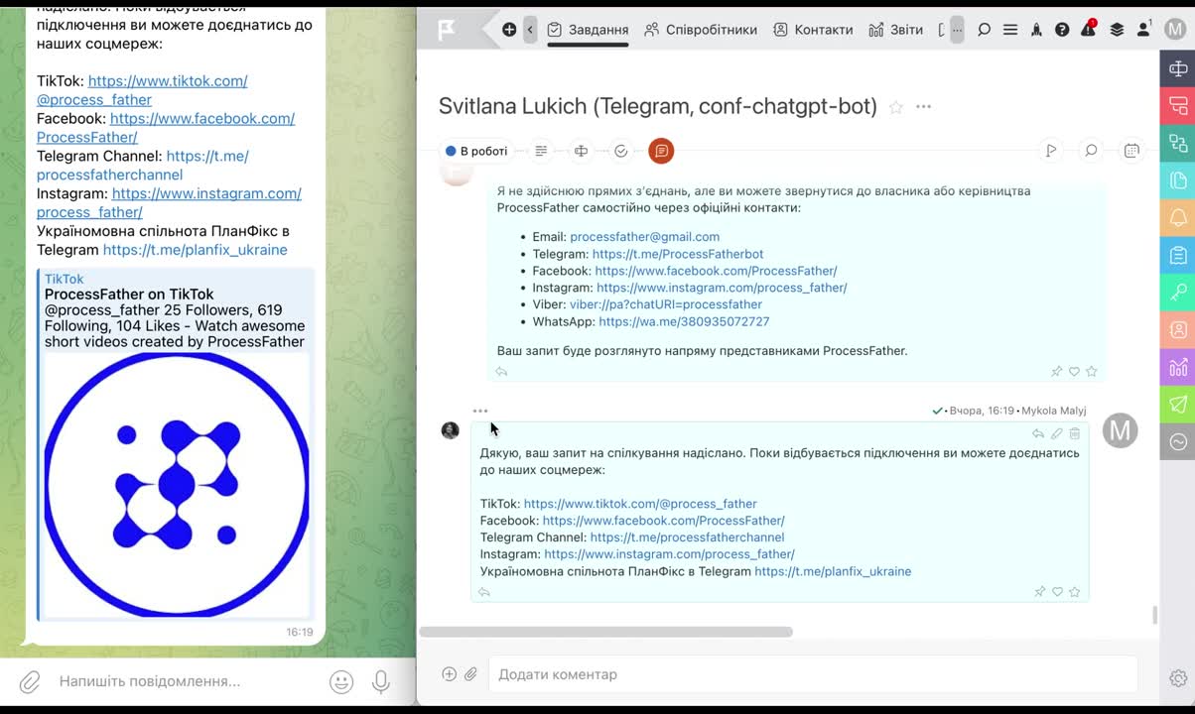Star the official-contacts comment
The width and height of the screenshot is (1195, 714).
pos(1092,372)
